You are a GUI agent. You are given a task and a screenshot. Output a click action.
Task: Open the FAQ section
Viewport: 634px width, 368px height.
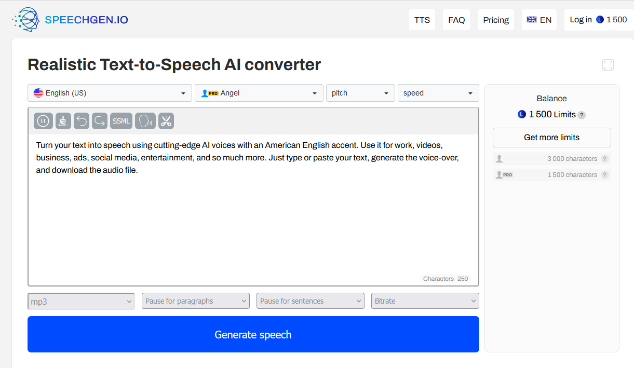[x=456, y=19]
